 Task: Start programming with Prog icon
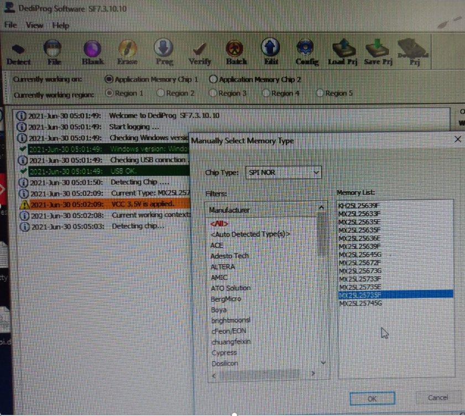(164, 52)
